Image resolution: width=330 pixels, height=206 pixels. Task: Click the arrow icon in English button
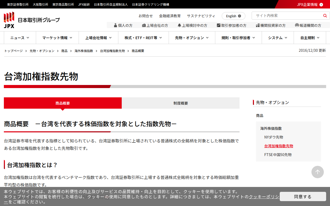coord(240,16)
